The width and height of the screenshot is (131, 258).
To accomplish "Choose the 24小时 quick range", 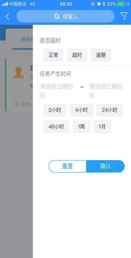I will [x=110, y=110].
